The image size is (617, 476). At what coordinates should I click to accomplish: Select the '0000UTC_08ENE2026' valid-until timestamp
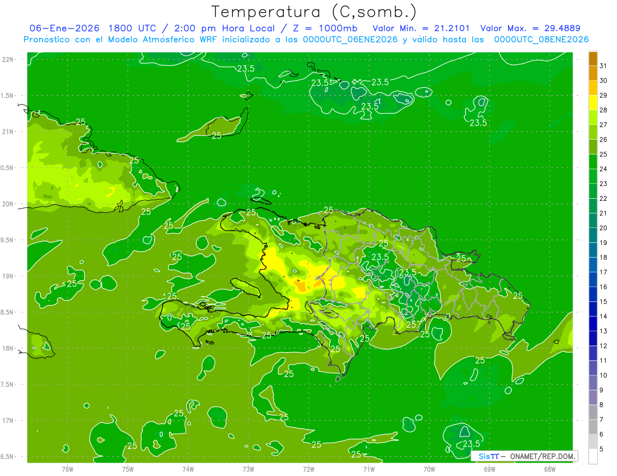coord(541,40)
